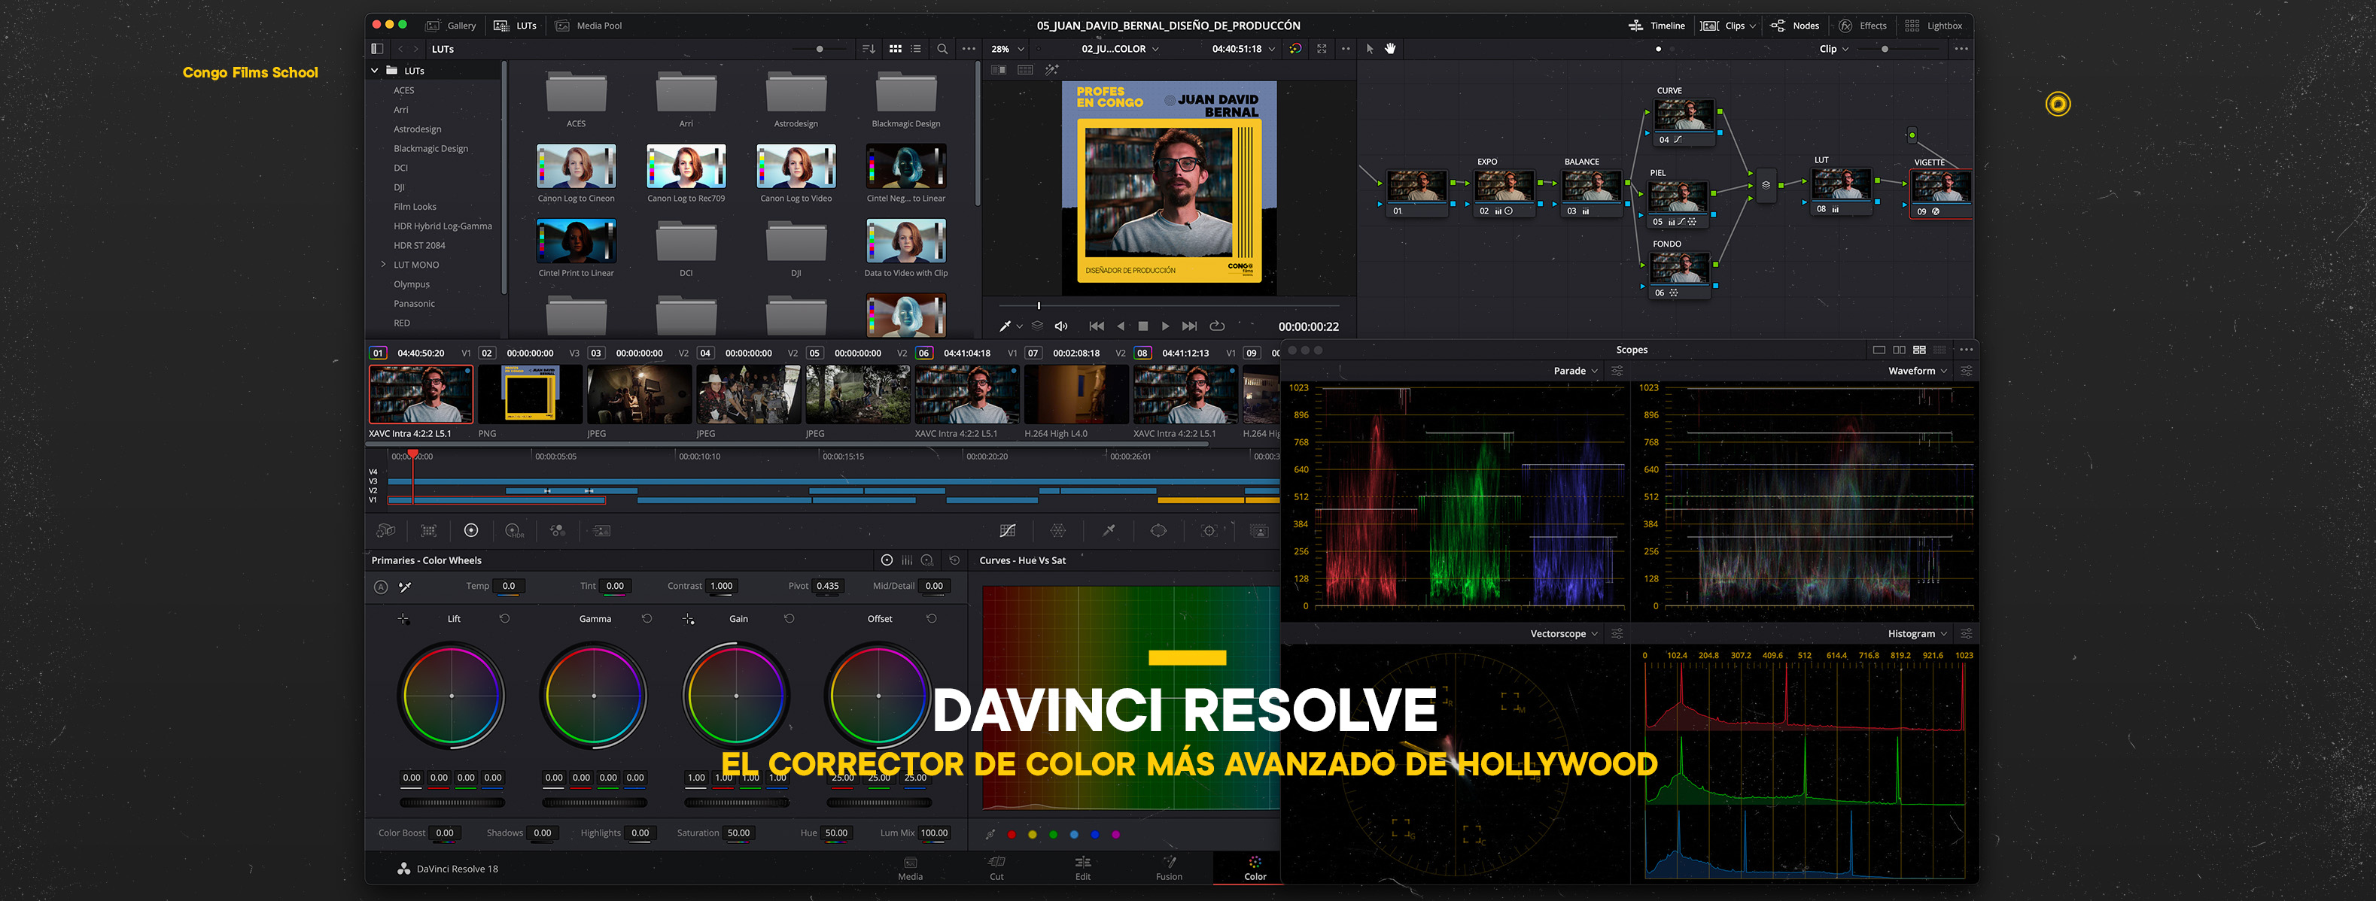
Task: Switch LUTs browser to list view
Action: (916, 49)
